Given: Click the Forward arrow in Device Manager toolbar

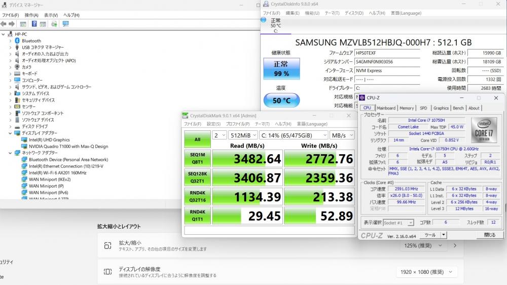Looking at the screenshot, I should (12, 24).
